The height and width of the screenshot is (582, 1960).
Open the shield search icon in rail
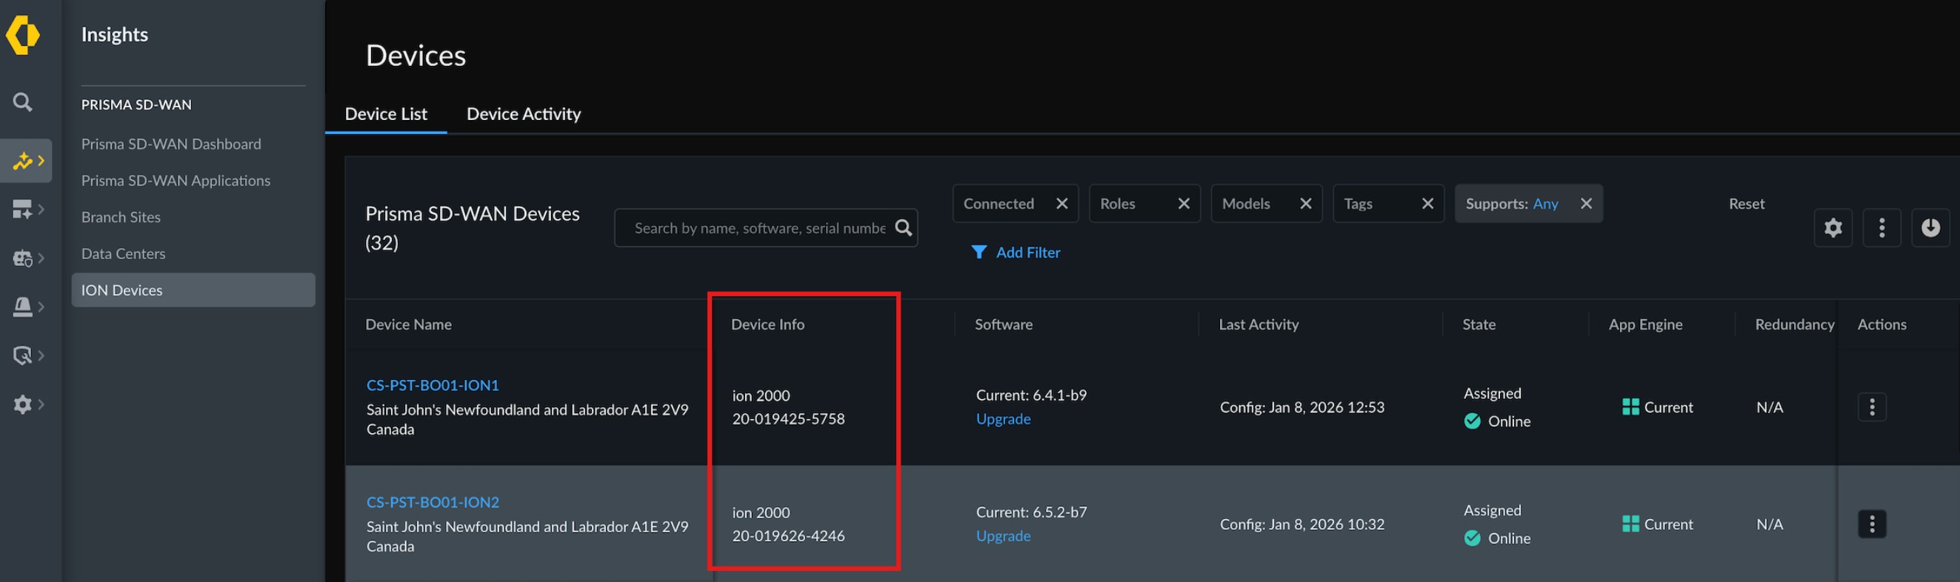23,355
